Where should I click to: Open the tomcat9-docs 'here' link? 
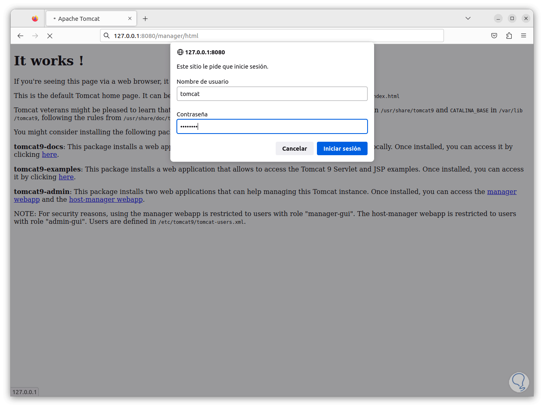coord(49,155)
